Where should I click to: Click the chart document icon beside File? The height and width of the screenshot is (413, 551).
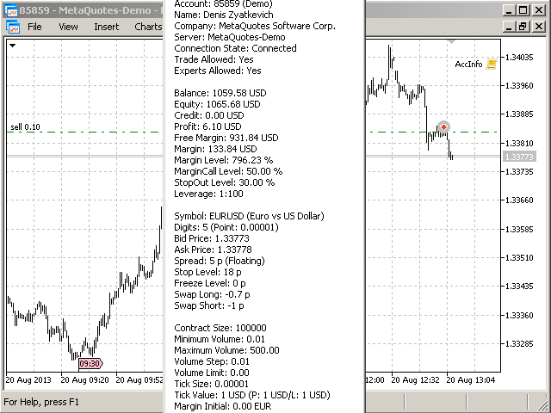coord(13,27)
